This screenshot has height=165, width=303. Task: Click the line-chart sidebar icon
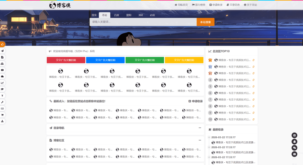click(2, 83)
